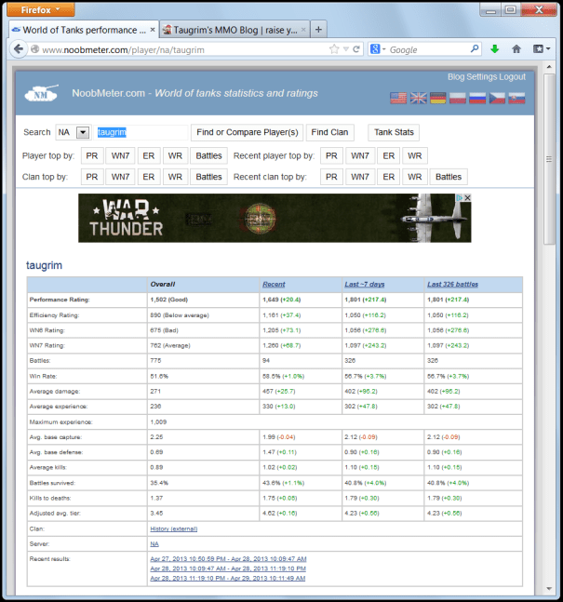Click the taugrim player name heading
This screenshot has height=602, width=563.
pos(44,265)
